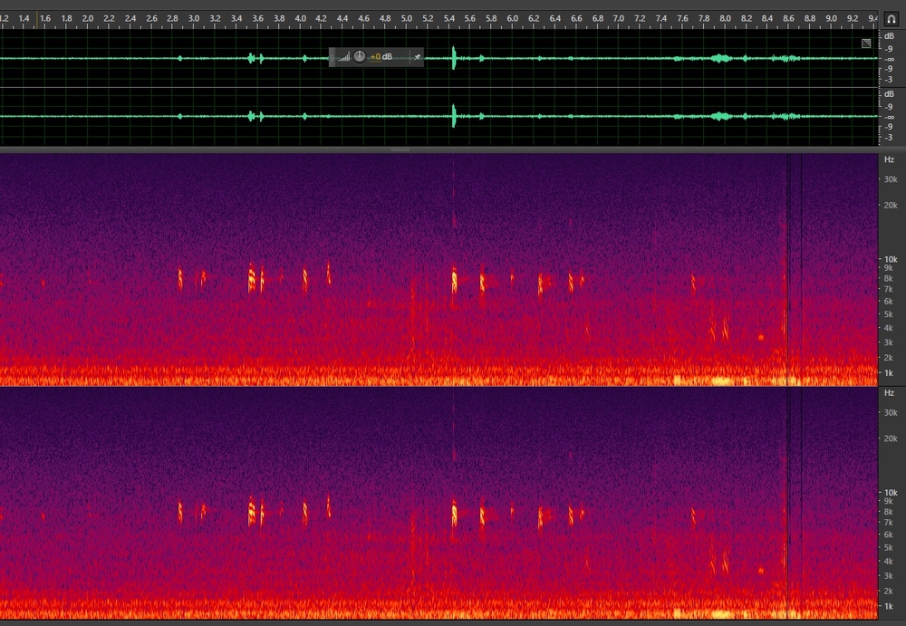Click the 20k label on lower frequency scale
This screenshot has height=626, width=906.
point(889,438)
